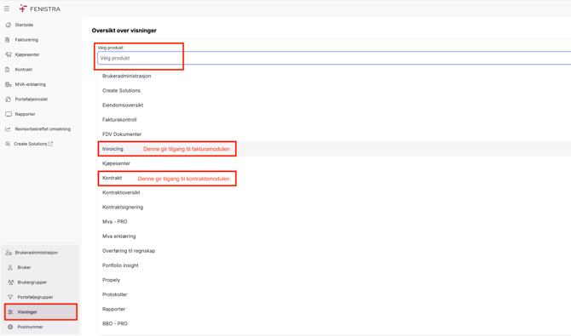Go to Fakturering in the sidebar
This screenshot has height=336, width=571.
tap(26, 40)
